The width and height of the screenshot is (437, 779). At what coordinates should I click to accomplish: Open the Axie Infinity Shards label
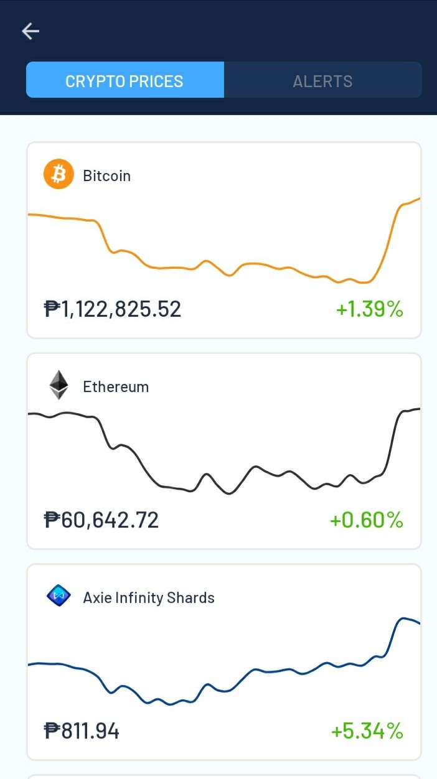(149, 598)
